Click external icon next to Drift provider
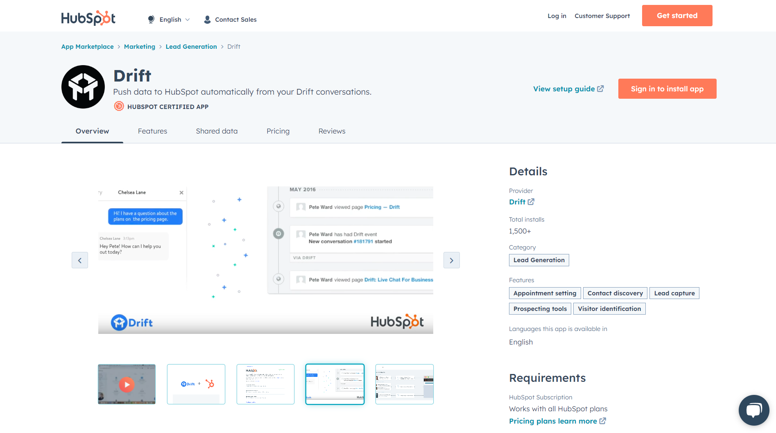The image size is (776, 433). click(x=531, y=202)
